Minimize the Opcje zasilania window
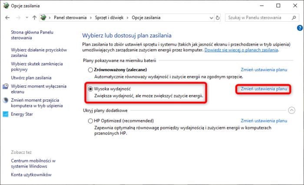The image size is (304, 185). (x=262, y=6)
